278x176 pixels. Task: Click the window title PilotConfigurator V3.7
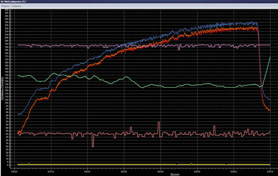15,2
